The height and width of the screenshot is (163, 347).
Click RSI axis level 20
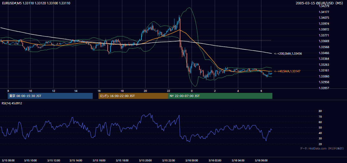click(320, 144)
